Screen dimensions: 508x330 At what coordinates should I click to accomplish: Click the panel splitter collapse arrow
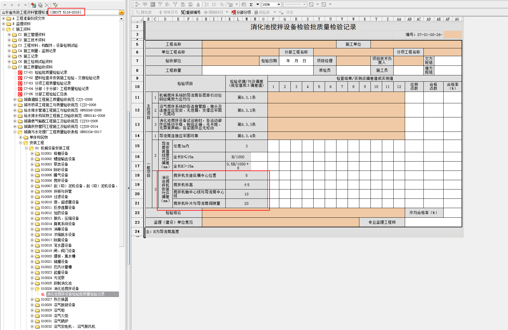pos(129,188)
